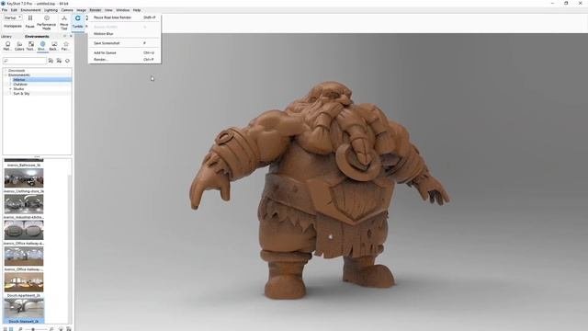The width and height of the screenshot is (588, 331).
Task: Open the File menu
Action: point(5,10)
